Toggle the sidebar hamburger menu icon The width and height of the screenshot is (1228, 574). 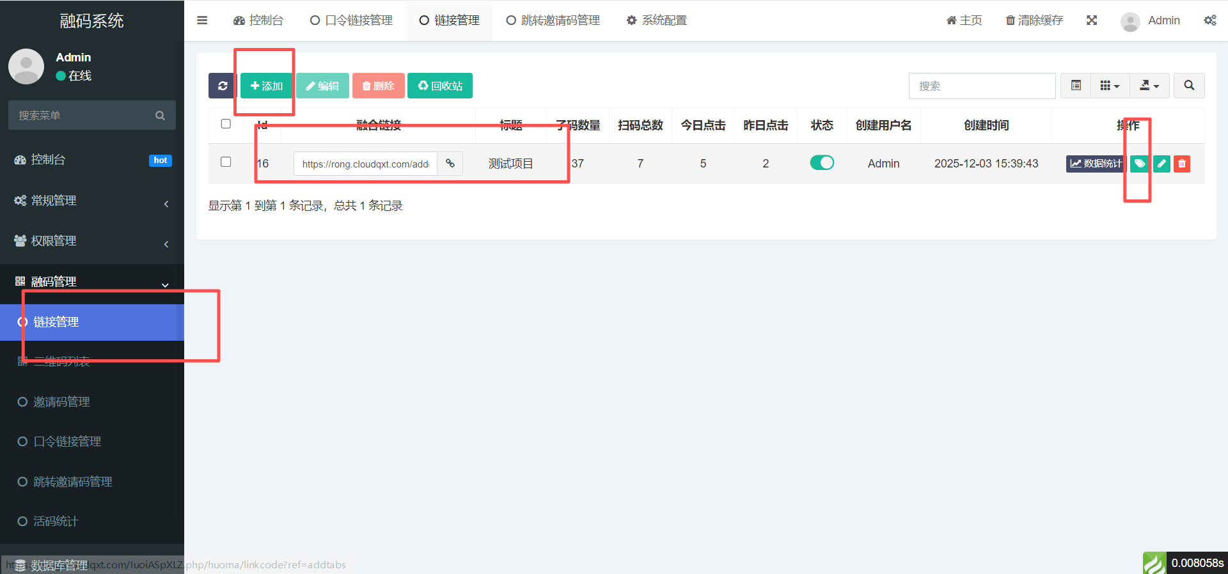pyautogui.click(x=202, y=20)
